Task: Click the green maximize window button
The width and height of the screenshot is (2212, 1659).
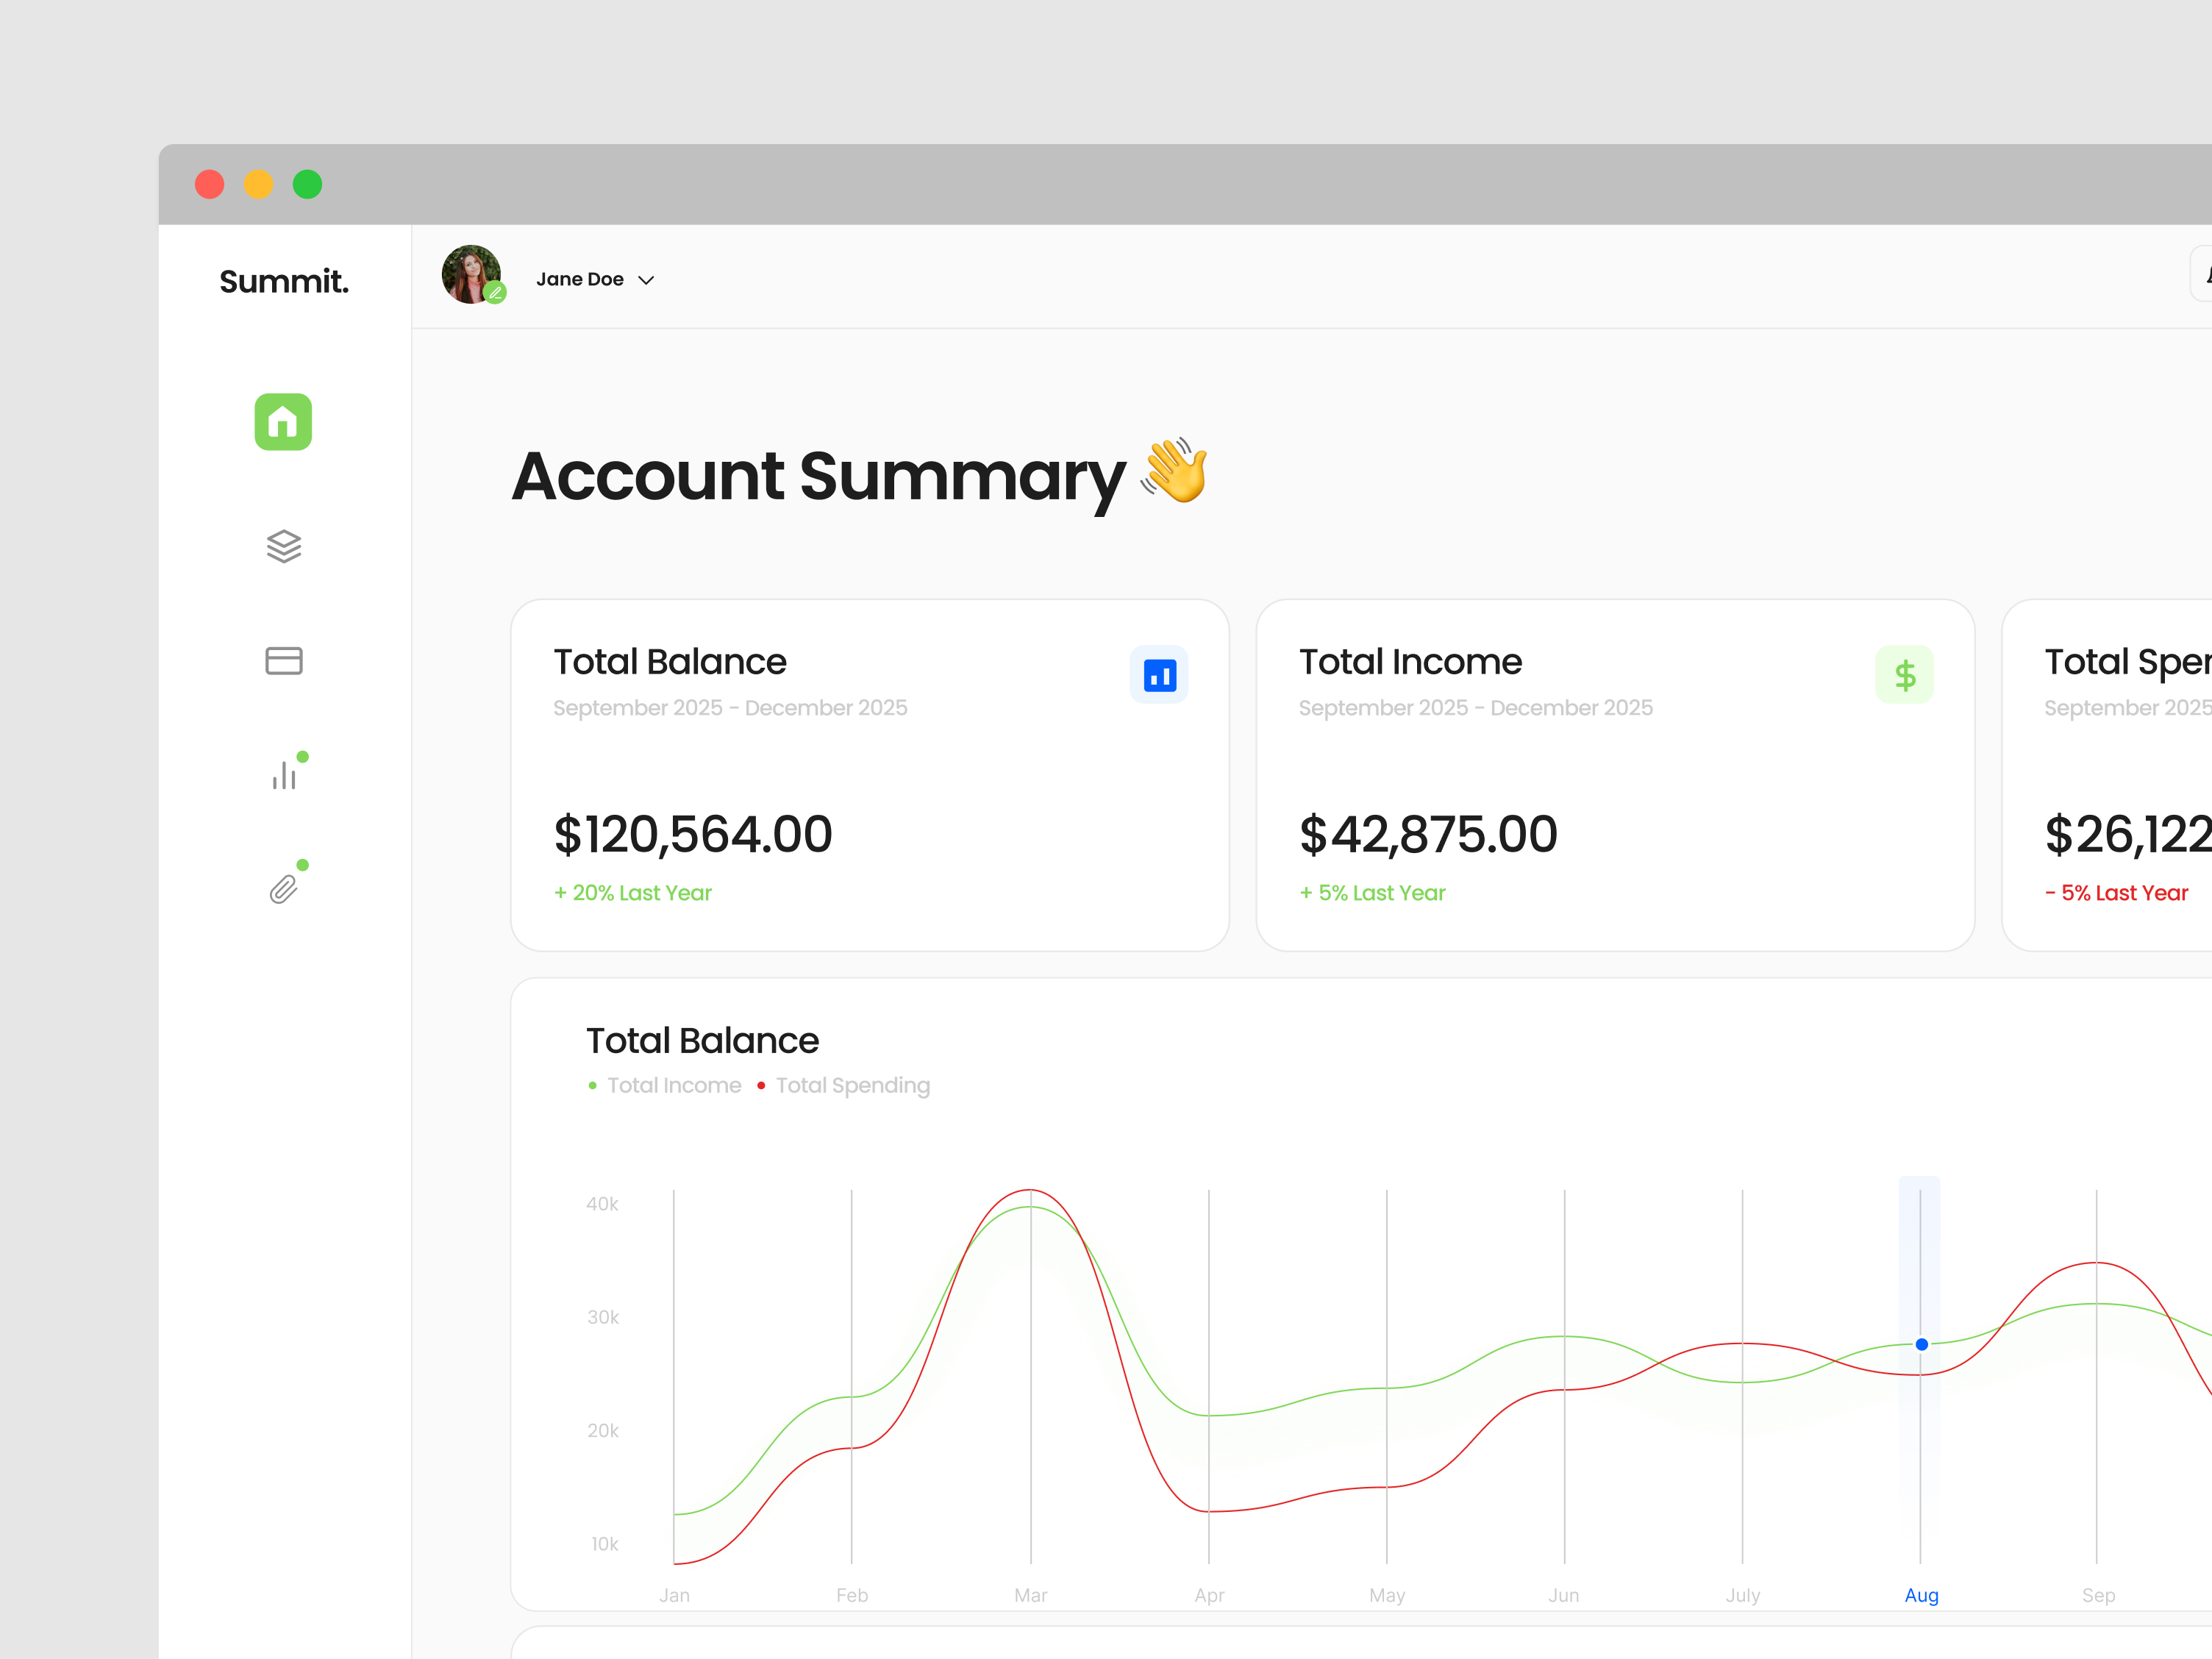Action: [x=307, y=184]
